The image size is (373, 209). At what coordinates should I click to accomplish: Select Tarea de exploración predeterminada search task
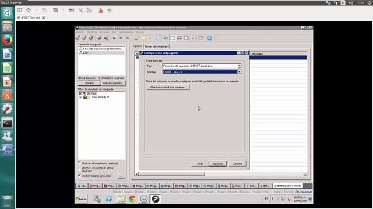[x=101, y=49]
